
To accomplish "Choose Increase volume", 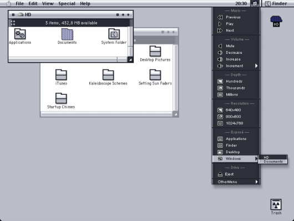I will (236, 59).
